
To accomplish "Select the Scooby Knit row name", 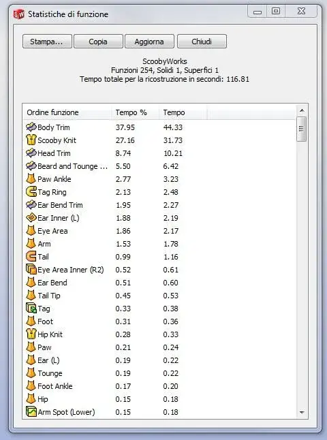I will (57, 140).
